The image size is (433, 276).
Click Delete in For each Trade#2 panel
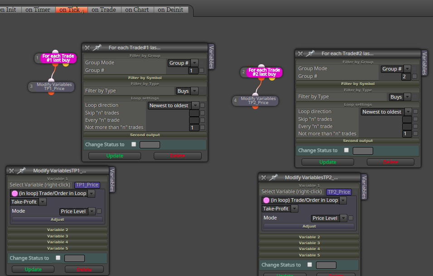pos(390,162)
